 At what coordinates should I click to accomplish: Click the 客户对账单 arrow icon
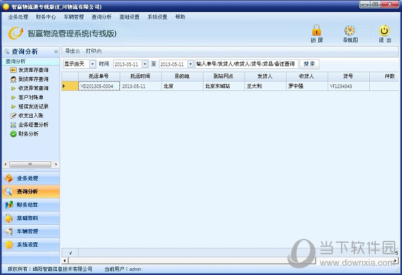13,97
